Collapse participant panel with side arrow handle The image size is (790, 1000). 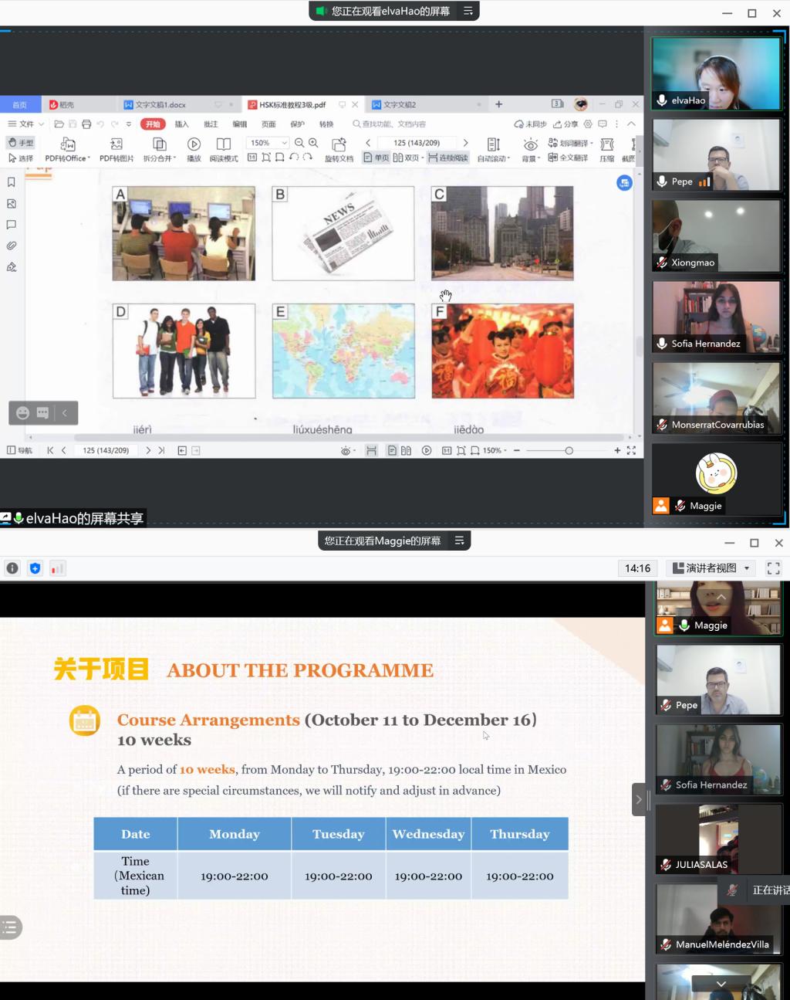pyautogui.click(x=638, y=800)
